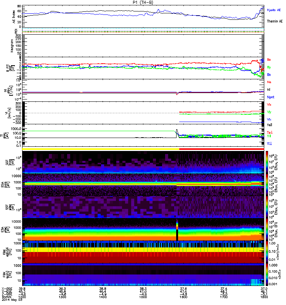Click the red Vix velocity legend label
The width and height of the screenshot is (286, 305).
click(x=269, y=104)
